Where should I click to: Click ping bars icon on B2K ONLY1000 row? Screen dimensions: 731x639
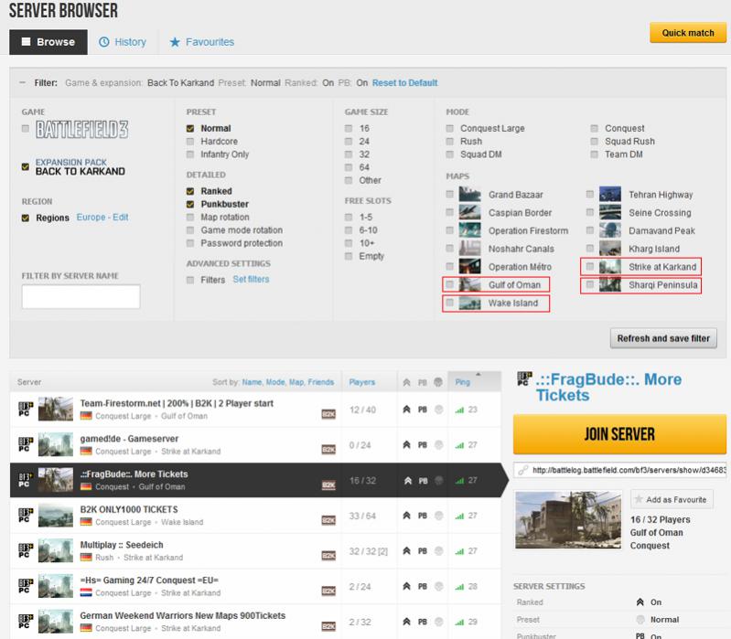(459, 516)
